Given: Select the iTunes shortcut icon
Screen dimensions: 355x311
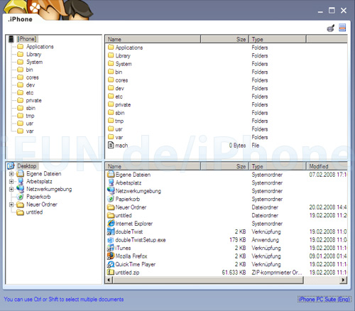Looking at the screenshot, I should 111,248.
